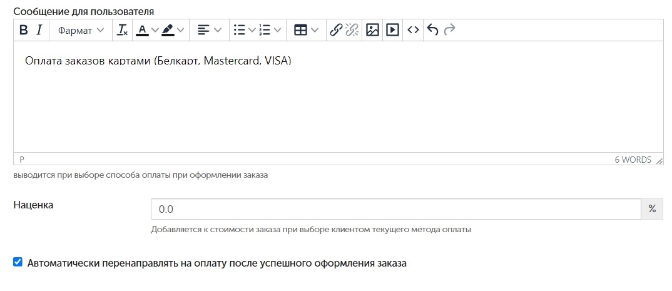This screenshot has height=291, width=672.
Task: Insert a numbered list
Action: [x=265, y=30]
